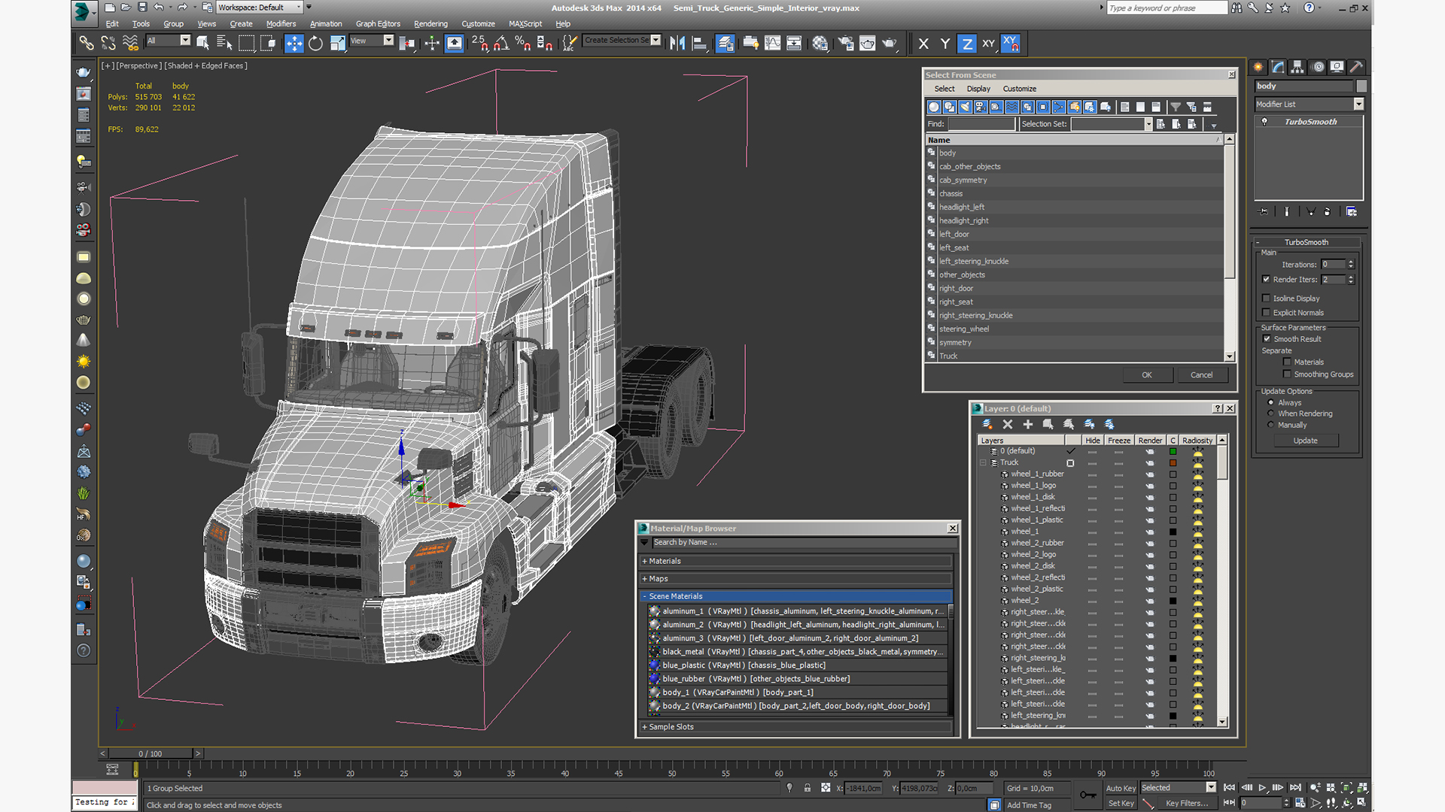Image resolution: width=1445 pixels, height=812 pixels.
Task: Expand Sample Slots in Material Browser
Action: (796, 727)
